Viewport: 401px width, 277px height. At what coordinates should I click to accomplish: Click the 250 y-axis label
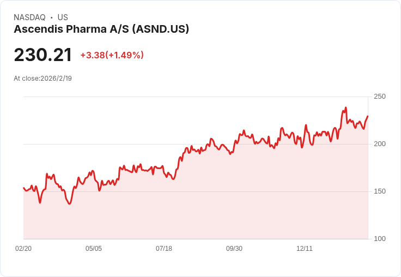coord(380,97)
